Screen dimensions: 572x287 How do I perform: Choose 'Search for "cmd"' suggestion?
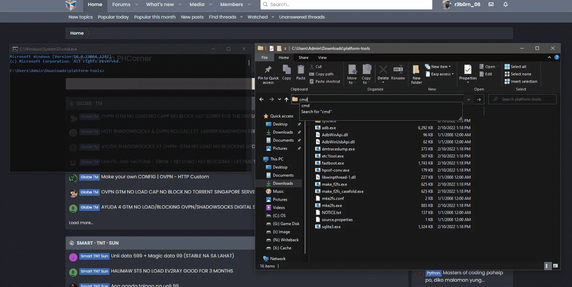[317, 112]
